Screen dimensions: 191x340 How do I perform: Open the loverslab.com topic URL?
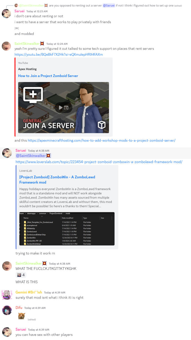99,162
